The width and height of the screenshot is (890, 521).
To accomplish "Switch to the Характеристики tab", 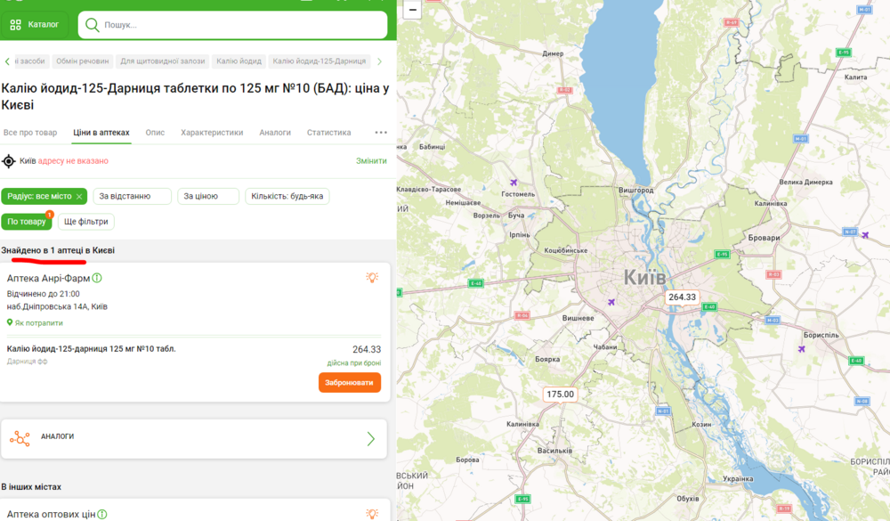I will pos(212,133).
